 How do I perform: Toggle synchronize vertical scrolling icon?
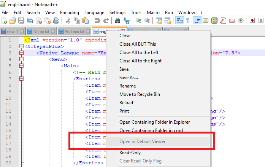click(x=159, y=21)
